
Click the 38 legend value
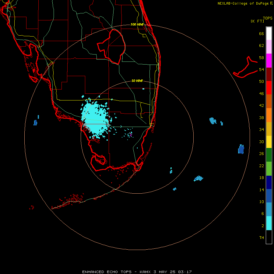pos(262,118)
